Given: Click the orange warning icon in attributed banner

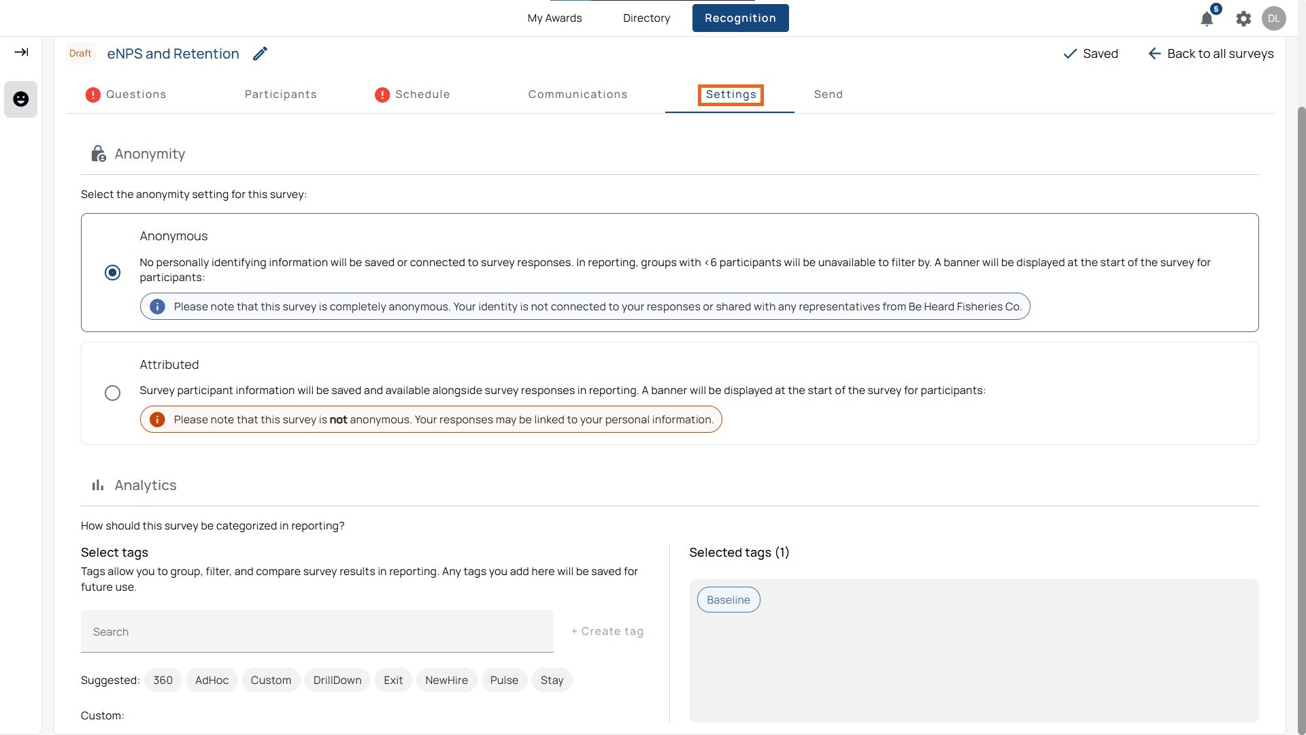Looking at the screenshot, I should [157, 420].
